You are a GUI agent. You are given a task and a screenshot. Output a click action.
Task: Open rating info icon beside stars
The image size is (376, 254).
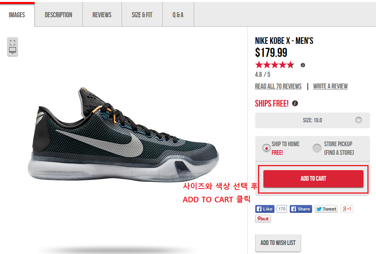coord(303,65)
